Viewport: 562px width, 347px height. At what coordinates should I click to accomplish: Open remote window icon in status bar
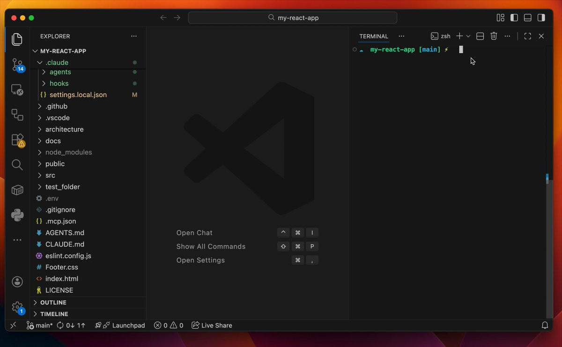tap(13, 325)
